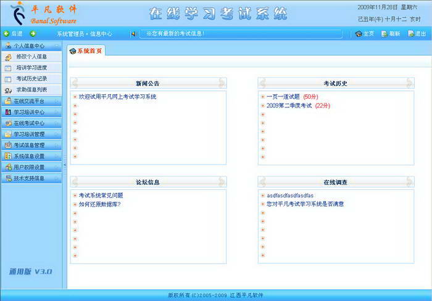Click the 刷新 refresh icon
432x301 pixels.
pyautogui.click(x=384, y=34)
